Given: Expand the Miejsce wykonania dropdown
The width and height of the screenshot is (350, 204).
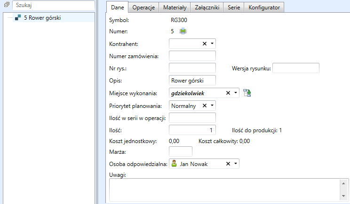Looking at the screenshot, I should click(x=236, y=93).
